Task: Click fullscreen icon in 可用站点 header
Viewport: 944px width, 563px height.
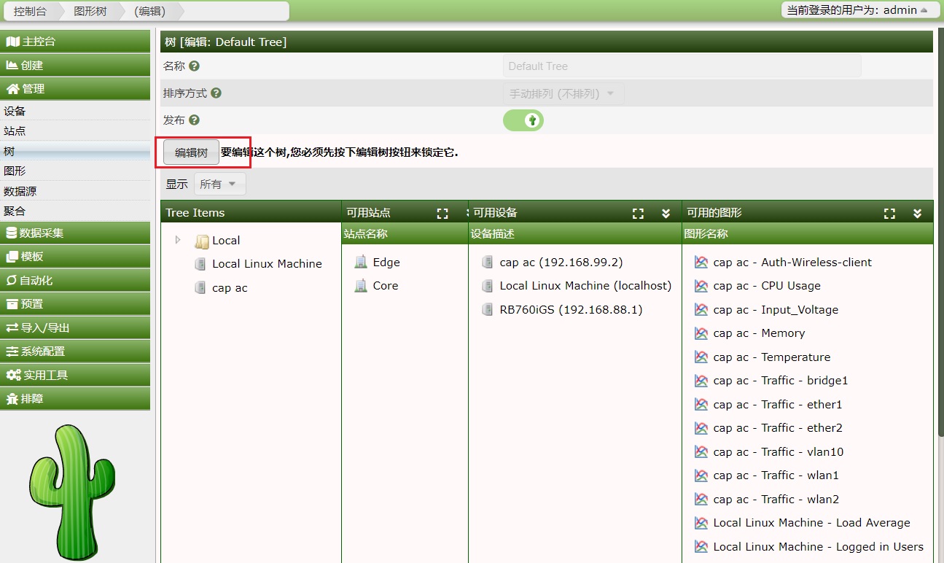Action: click(x=442, y=213)
